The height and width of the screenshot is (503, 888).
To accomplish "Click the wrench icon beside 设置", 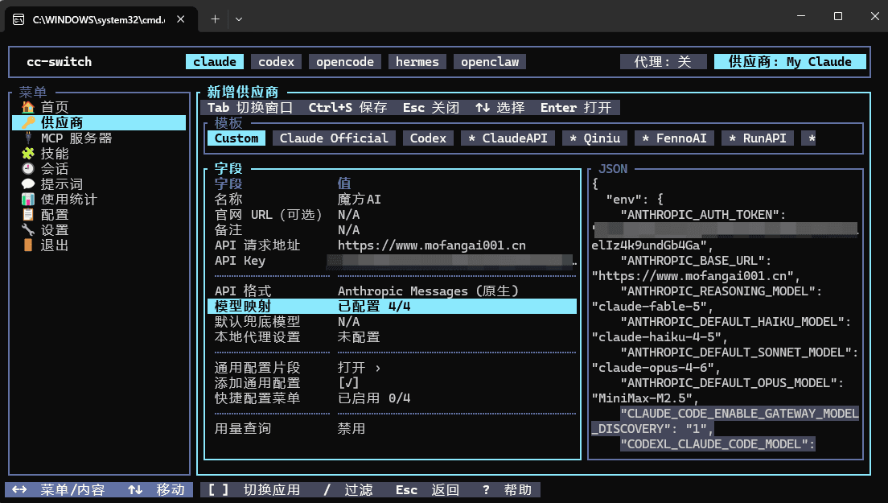I will coord(27,229).
